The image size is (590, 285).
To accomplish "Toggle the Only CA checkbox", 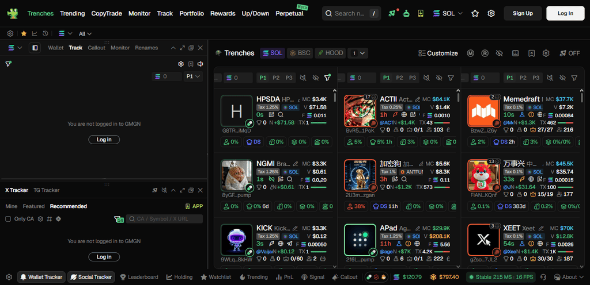I will point(8,218).
